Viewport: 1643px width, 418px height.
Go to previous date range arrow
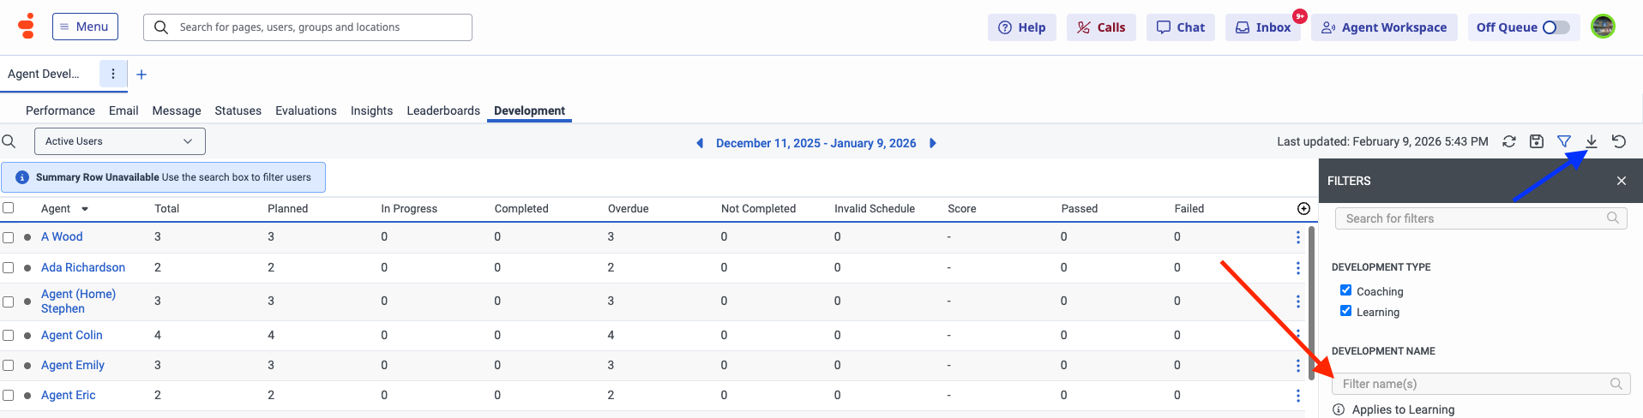(700, 143)
